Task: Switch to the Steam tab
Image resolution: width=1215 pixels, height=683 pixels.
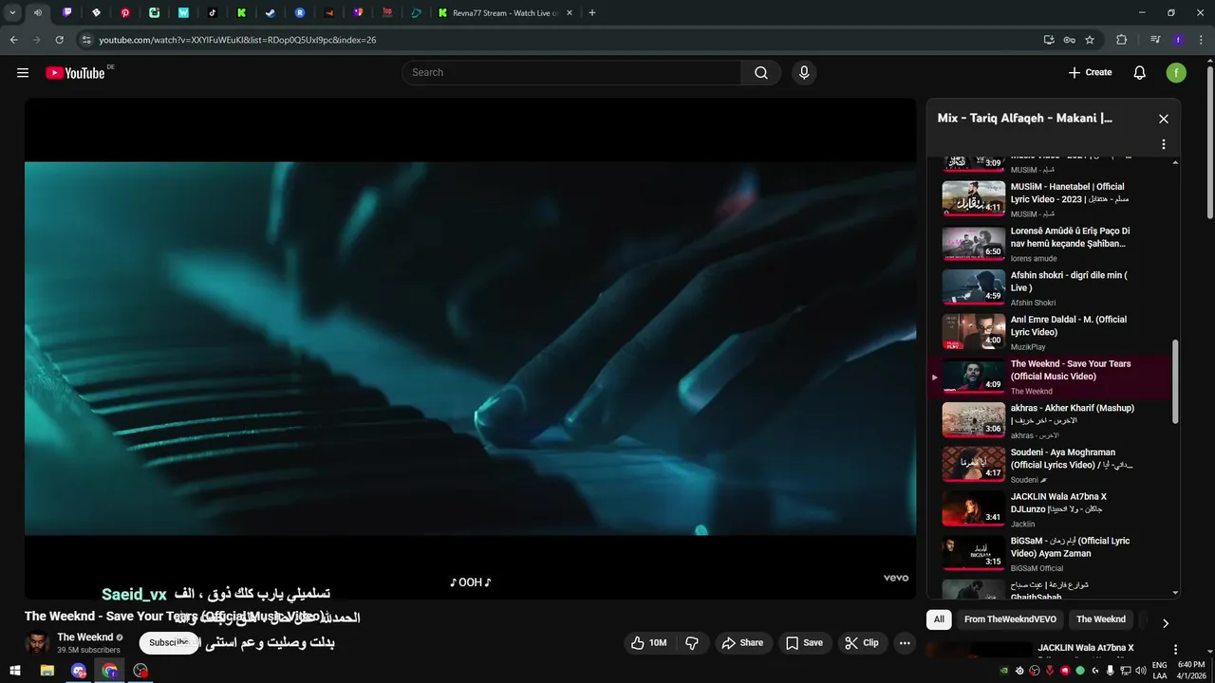Action: coord(271,13)
